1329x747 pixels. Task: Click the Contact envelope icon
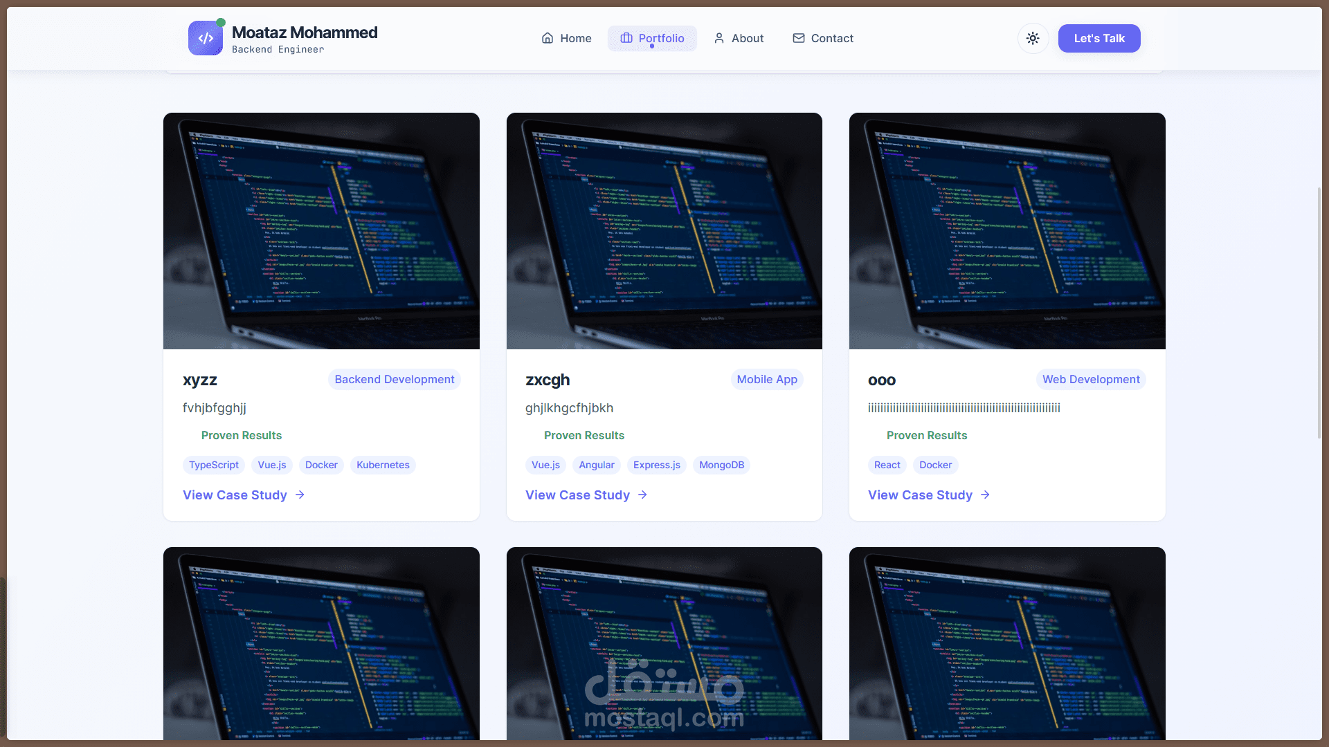click(799, 38)
